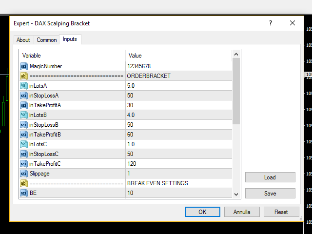This screenshot has height=234, width=312.
Task: Click the integer icon beside inStopLossA
Action: [24, 96]
